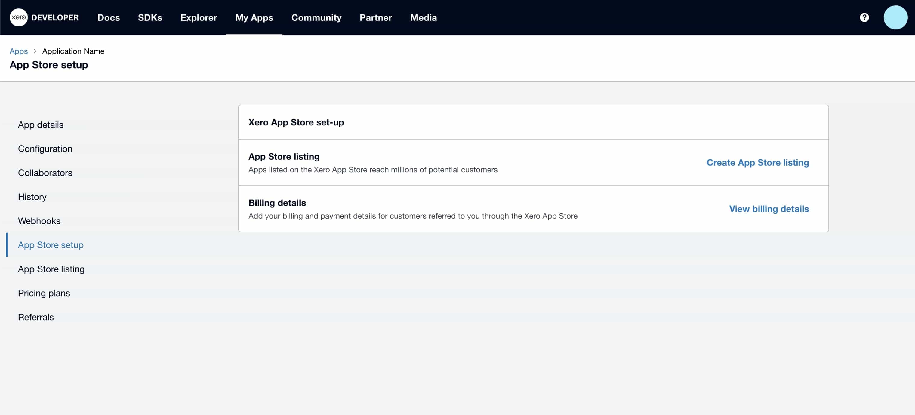Image resolution: width=915 pixels, height=415 pixels.
Task: Open the Configuration sidebar item
Action: (45, 149)
